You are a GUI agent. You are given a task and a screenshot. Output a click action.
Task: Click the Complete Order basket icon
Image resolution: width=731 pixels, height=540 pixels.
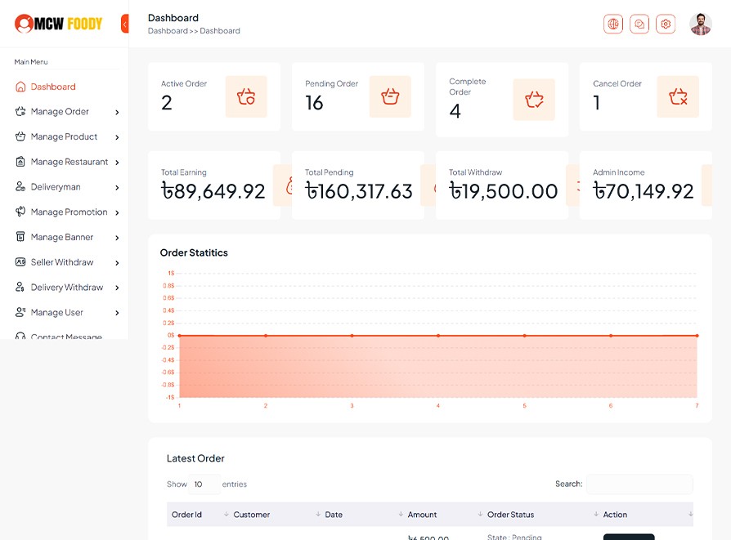534,100
